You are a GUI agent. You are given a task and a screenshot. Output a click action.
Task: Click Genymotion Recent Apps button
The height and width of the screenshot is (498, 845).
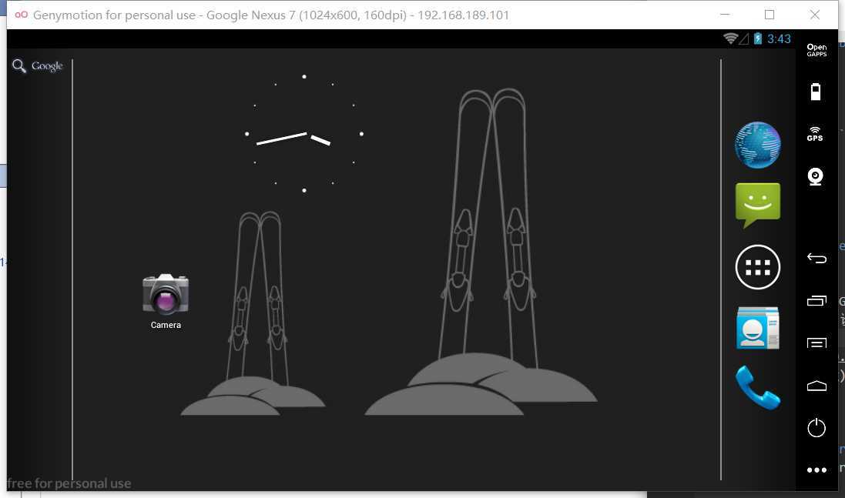816,300
